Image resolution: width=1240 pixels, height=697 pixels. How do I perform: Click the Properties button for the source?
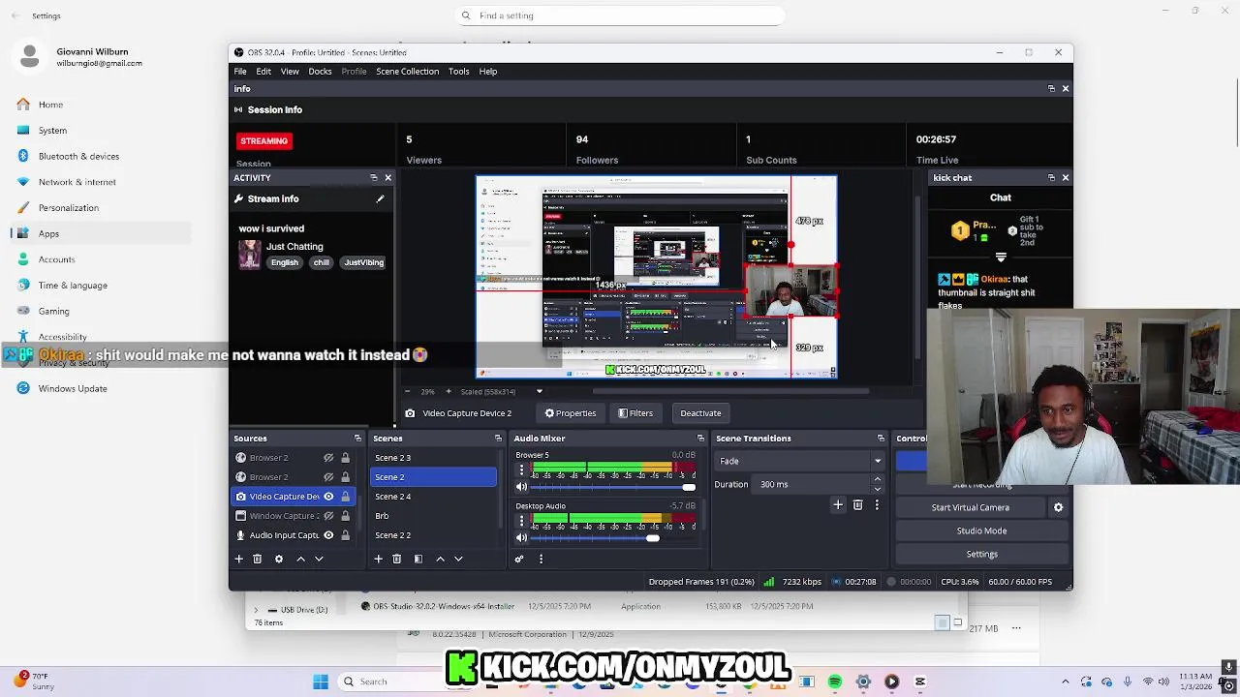coord(570,413)
